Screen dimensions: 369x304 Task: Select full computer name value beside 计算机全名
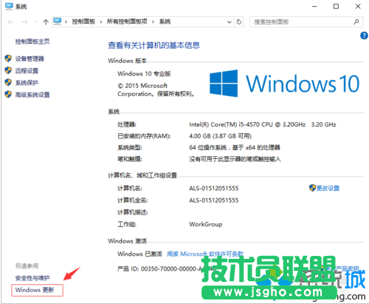pyautogui.click(x=214, y=200)
